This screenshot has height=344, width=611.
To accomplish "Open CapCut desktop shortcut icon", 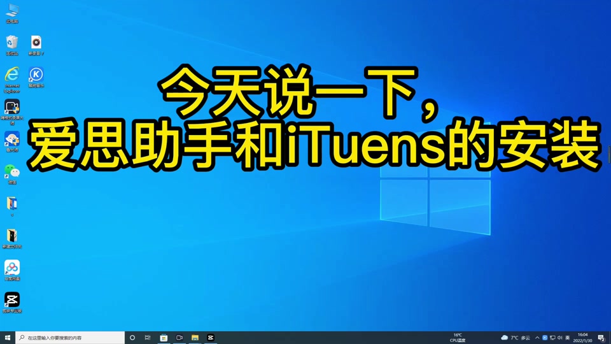I will [12, 299].
